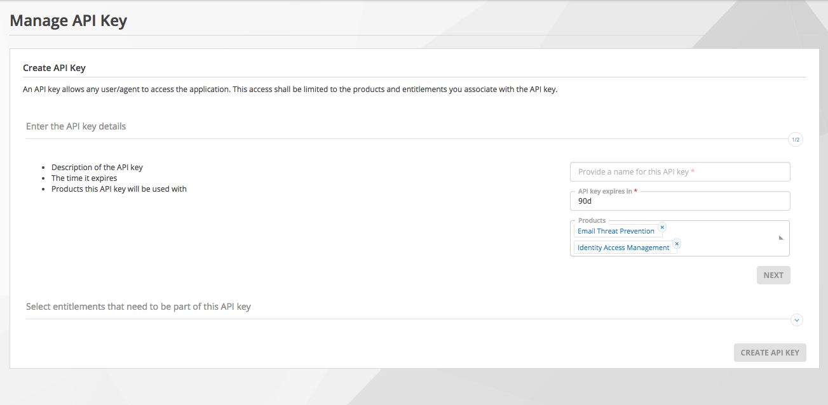Image resolution: width=828 pixels, height=405 pixels.
Task: Click the CREATE API KEY button
Action: pos(770,352)
